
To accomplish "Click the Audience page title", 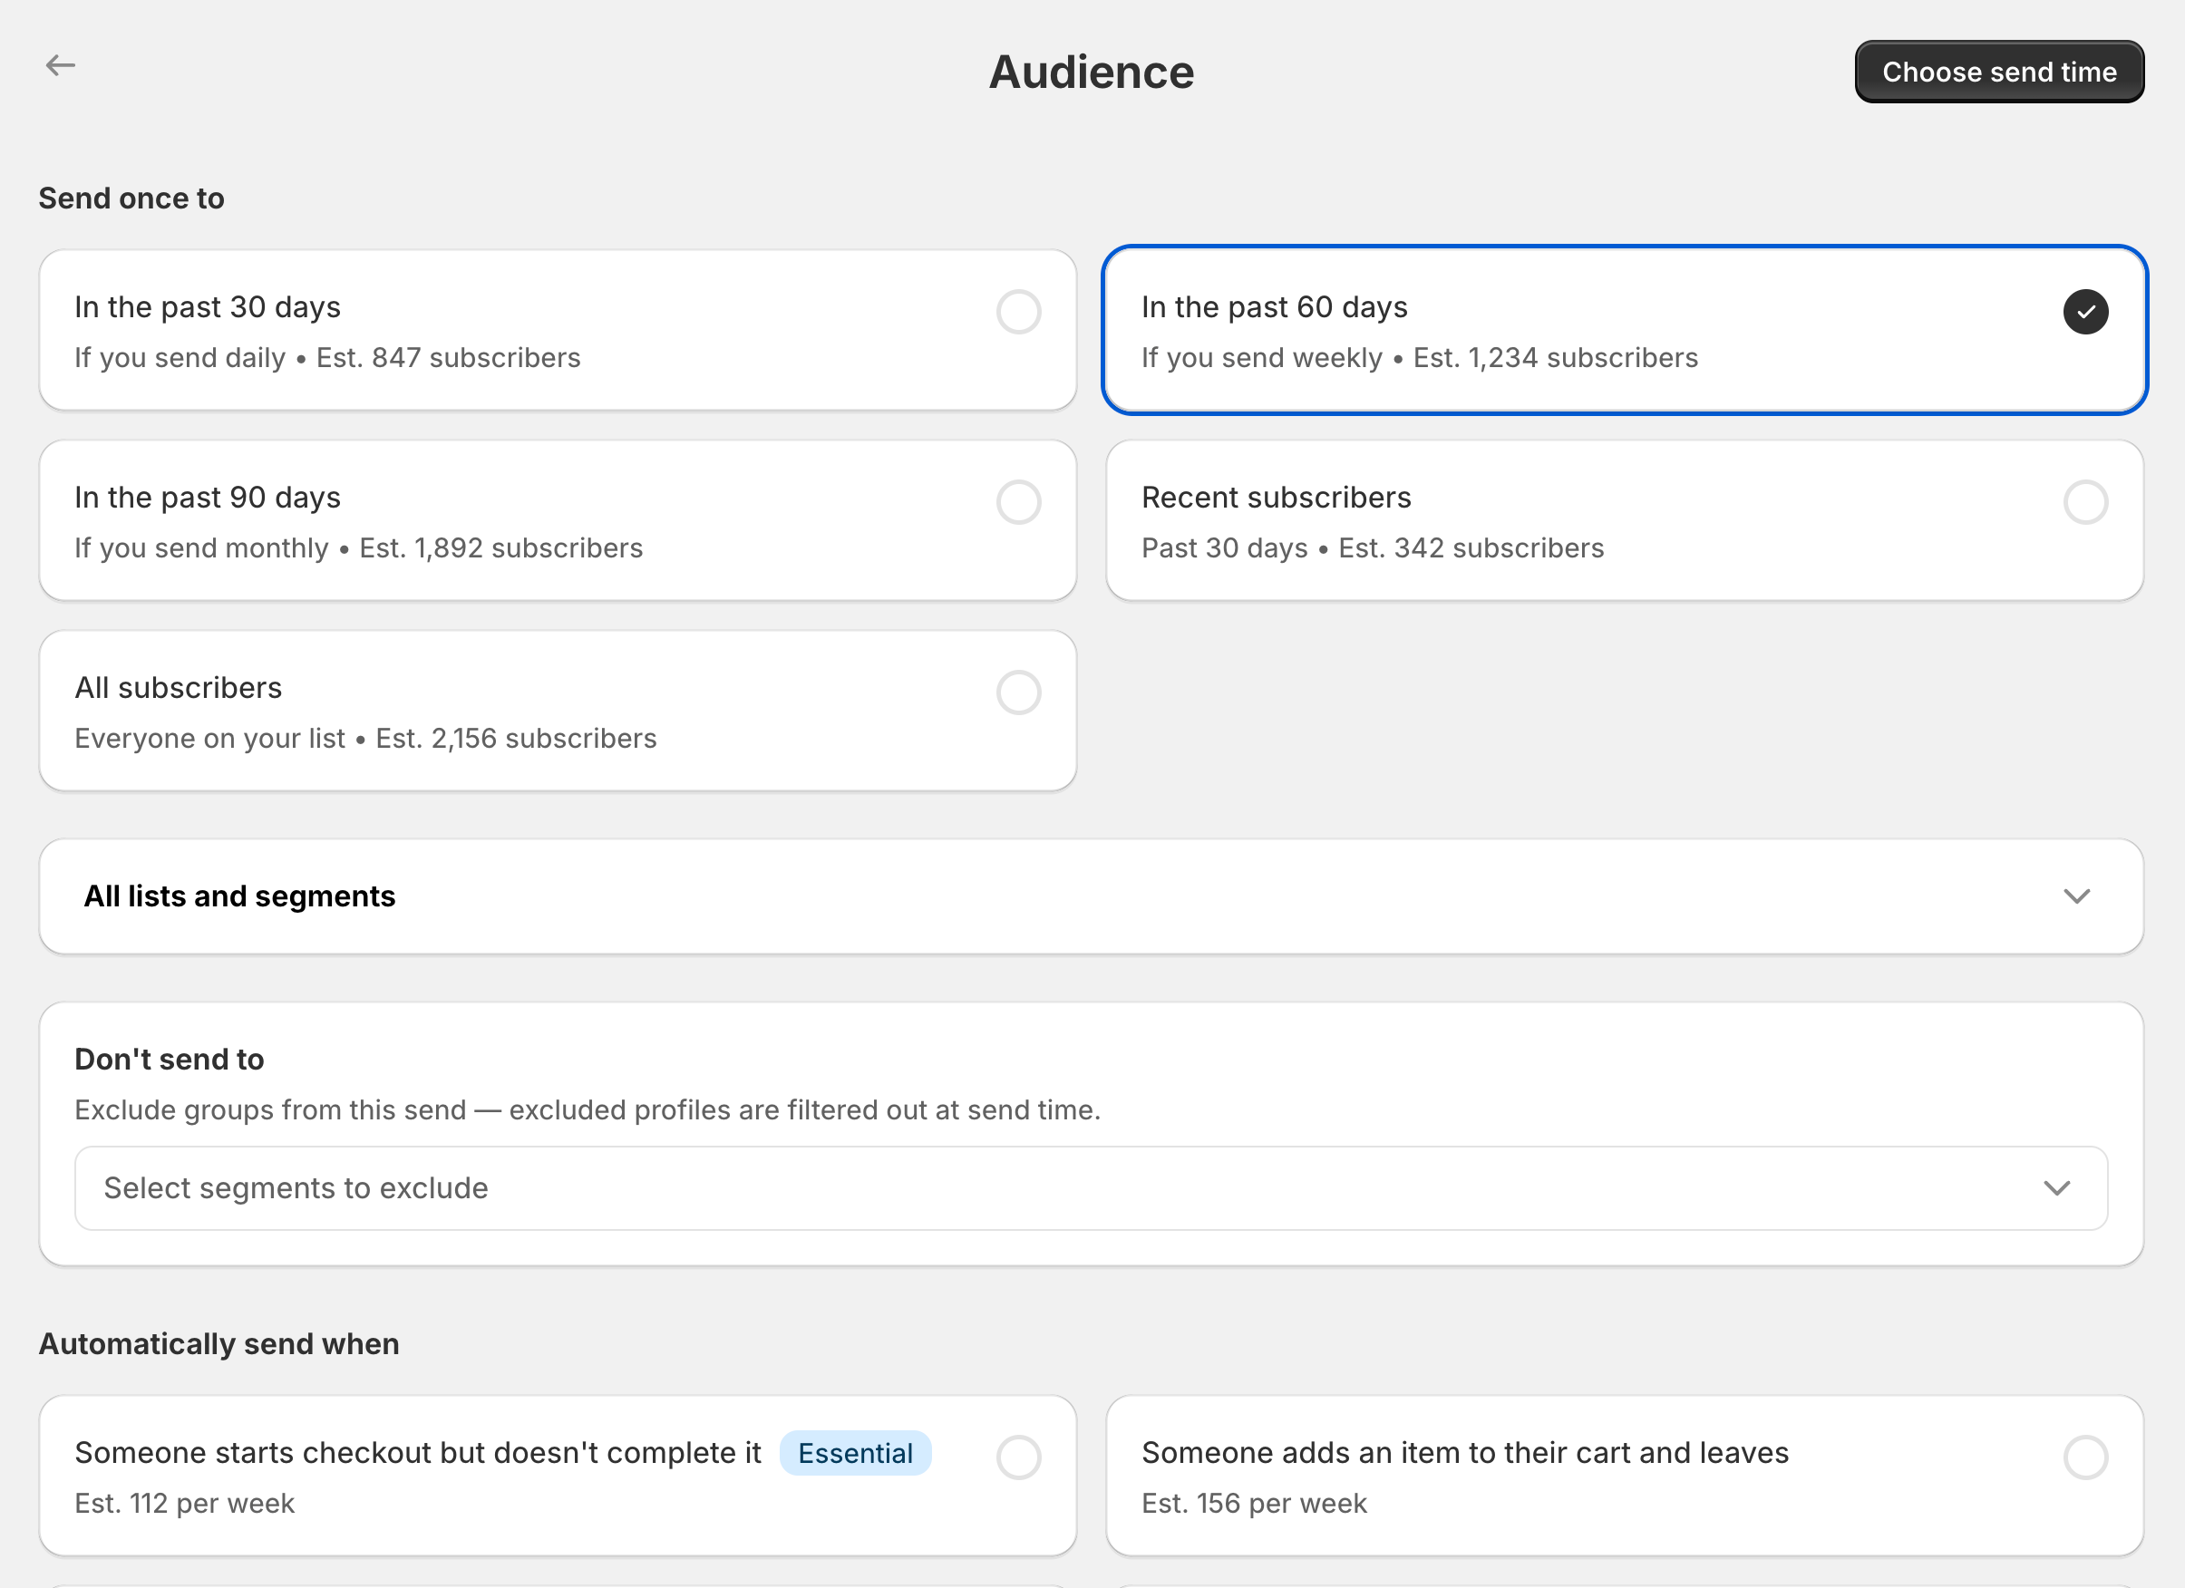I will click(x=1092, y=73).
